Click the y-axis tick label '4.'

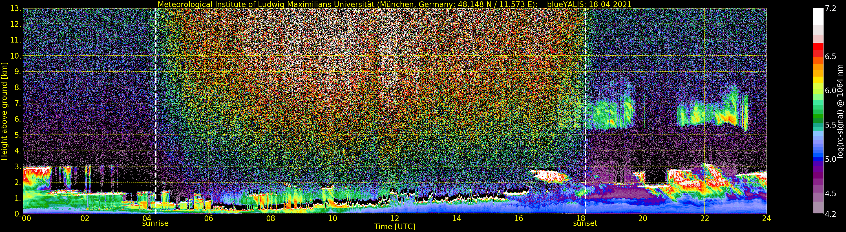[x=18, y=151]
